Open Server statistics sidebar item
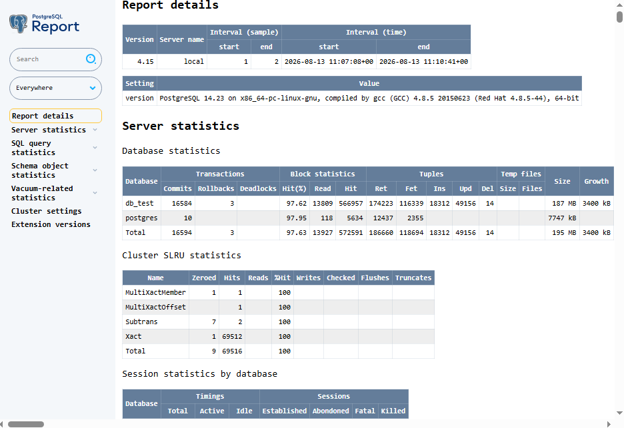The width and height of the screenshot is (624, 428). coord(49,130)
